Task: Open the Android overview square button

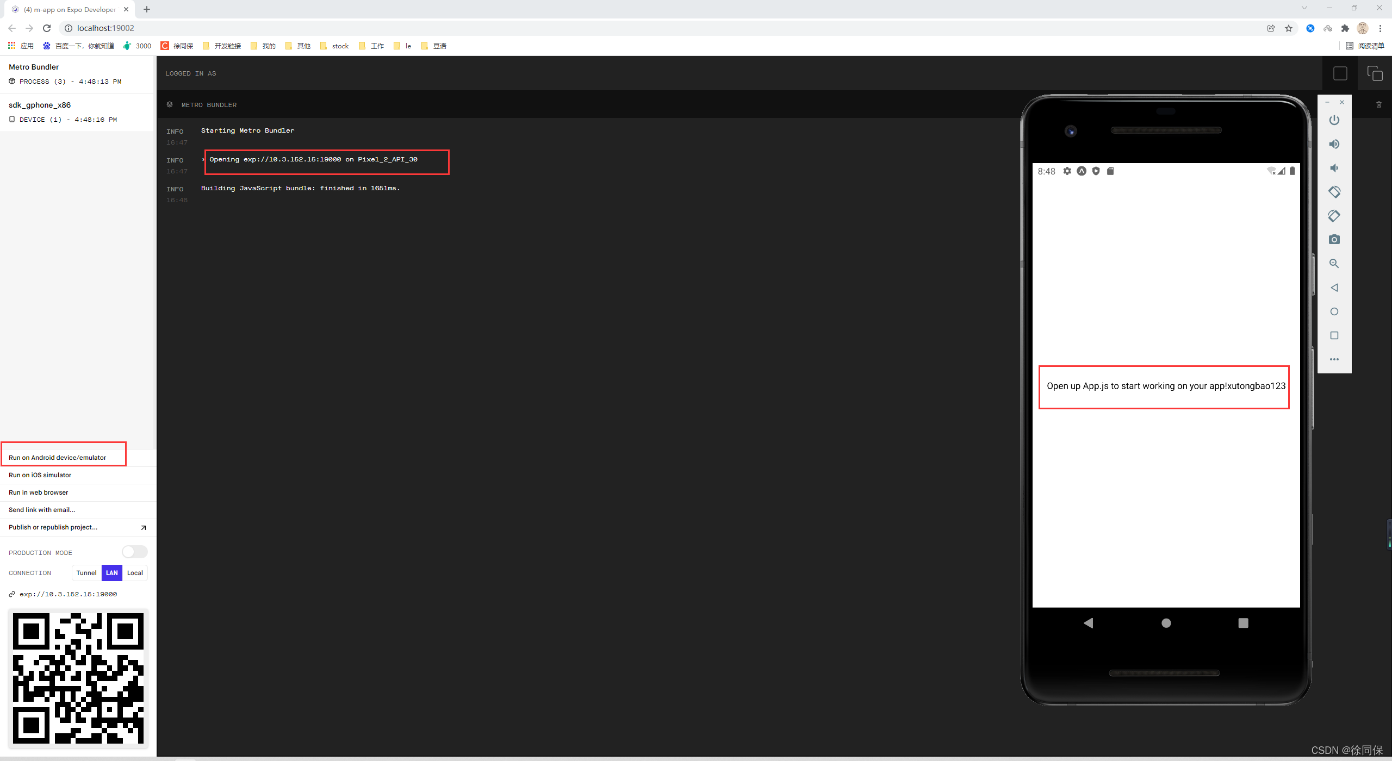Action: coord(1334,335)
